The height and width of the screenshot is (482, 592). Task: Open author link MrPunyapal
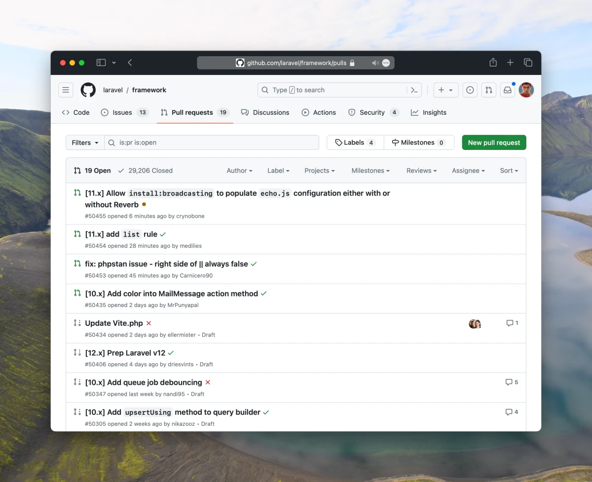click(183, 306)
